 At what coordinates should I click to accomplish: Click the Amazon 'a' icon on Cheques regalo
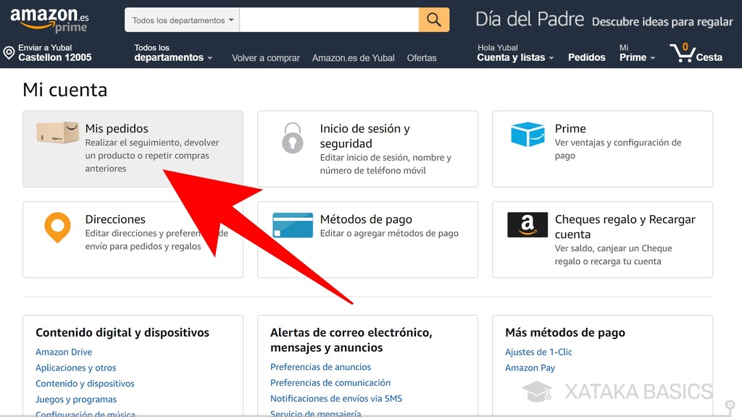coord(526,224)
